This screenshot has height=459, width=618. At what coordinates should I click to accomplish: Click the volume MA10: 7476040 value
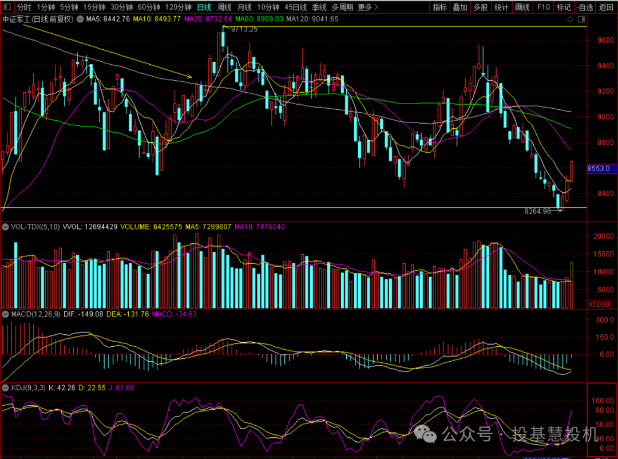tap(260, 227)
